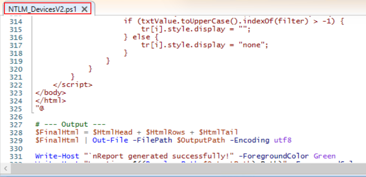The image size is (366, 177).
Task: Click the horizontal scrollbar left arrow
Action: [6, 168]
